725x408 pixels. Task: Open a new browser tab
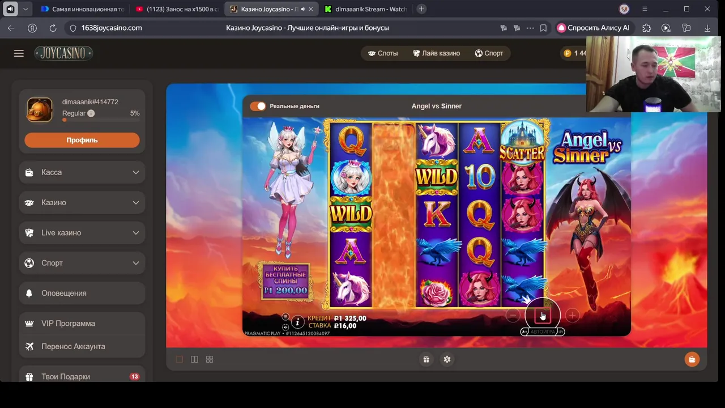pyautogui.click(x=421, y=9)
